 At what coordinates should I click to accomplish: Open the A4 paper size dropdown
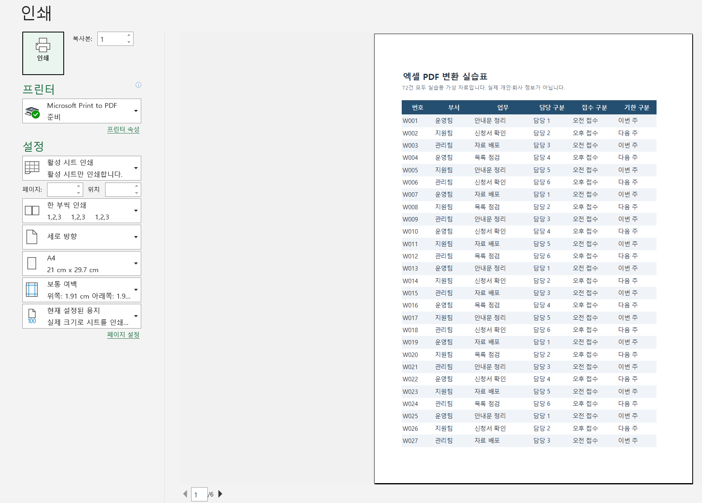[82, 263]
